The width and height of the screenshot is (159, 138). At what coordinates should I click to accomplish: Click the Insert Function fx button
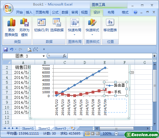tap(64, 56)
